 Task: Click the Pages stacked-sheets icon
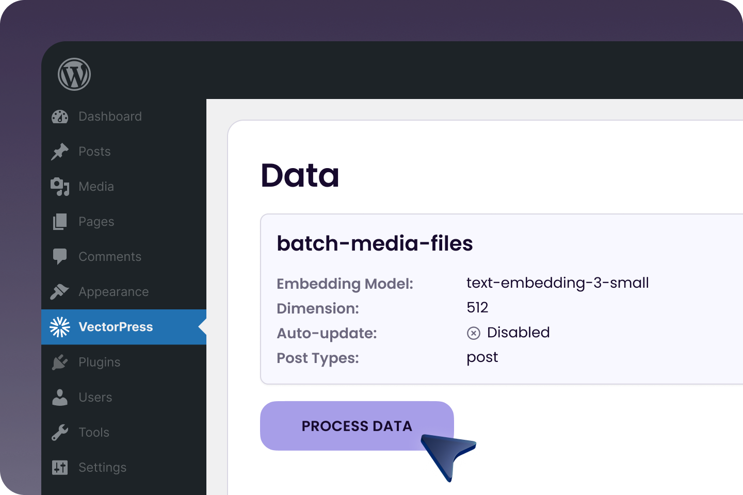click(x=60, y=222)
